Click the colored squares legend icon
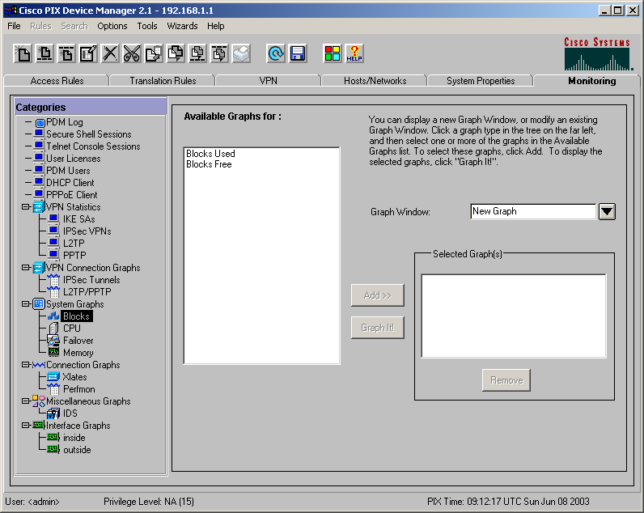Screen dimensions: 644x513 333,53
